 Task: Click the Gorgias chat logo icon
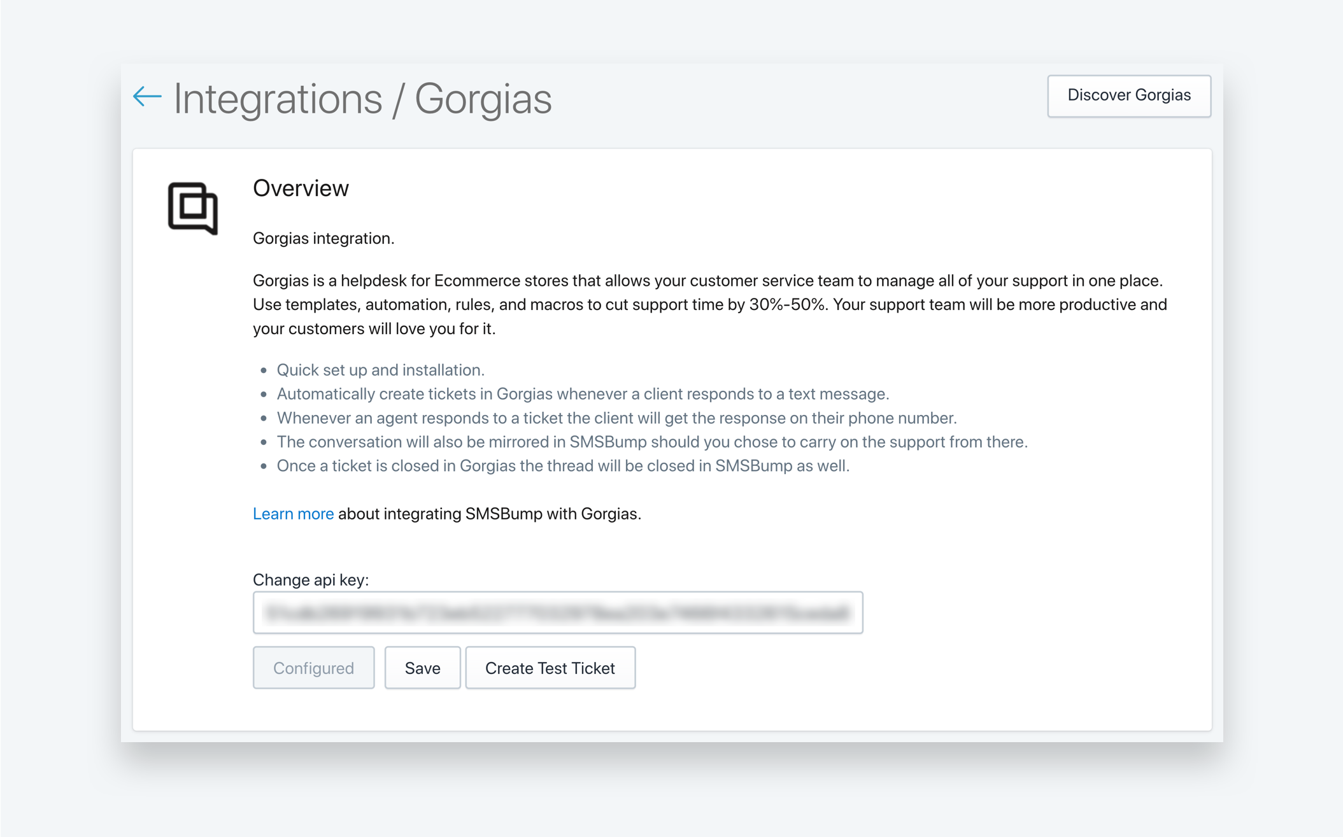click(x=193, y=209)
